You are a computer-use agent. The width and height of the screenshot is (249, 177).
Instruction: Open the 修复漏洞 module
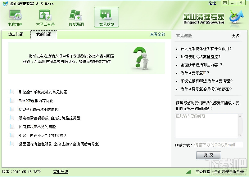pyautogui.click(x=76, y=18)
